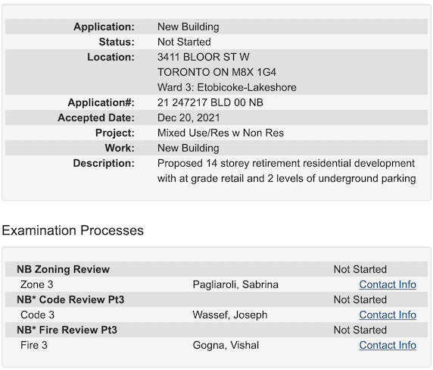Viewport: 433px width, 370px height.
Task: Open Contact Info for Gogna, Vishal
Action: [388, 345]
